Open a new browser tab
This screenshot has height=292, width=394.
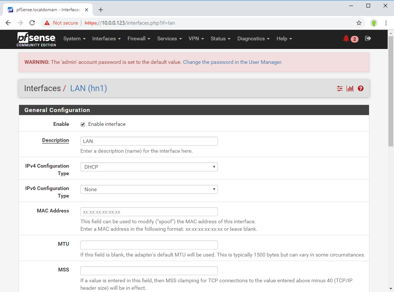click(x=101, y=10)
